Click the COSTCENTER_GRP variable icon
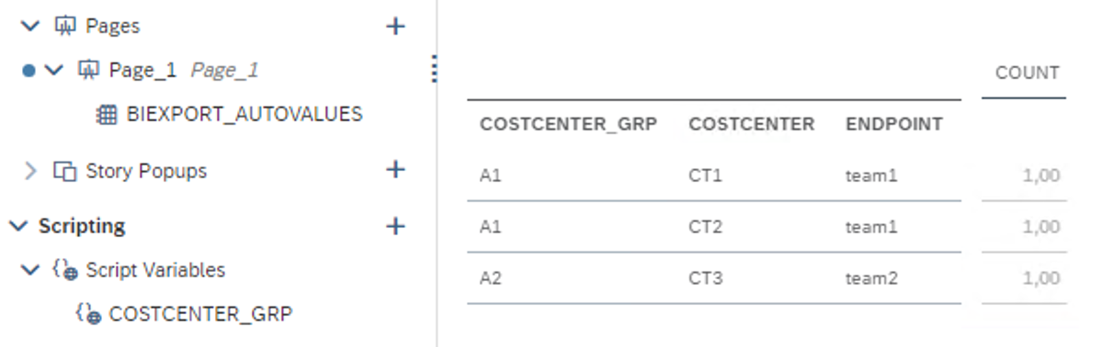This screenshot has height=347, width=1114. coord(88,314)
